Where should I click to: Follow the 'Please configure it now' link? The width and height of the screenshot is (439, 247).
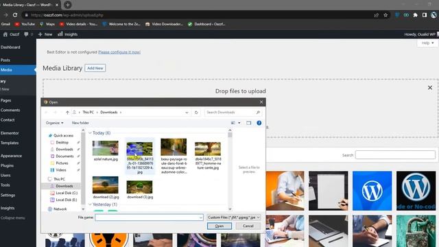tap(119, 52)
